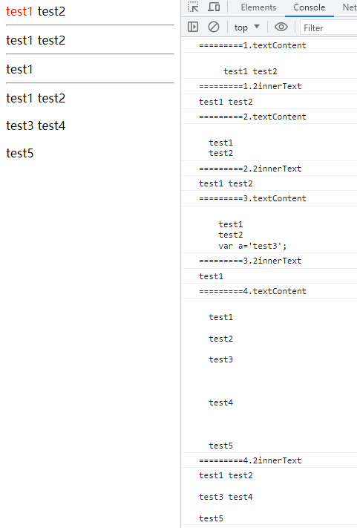Click the test5 paragraph on the page
This screenshot has height=528, width=357.
pos(20,153)
